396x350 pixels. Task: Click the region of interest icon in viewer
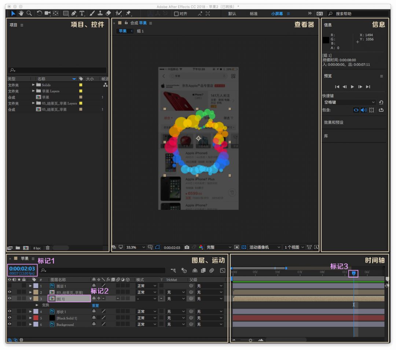[236, 247]
